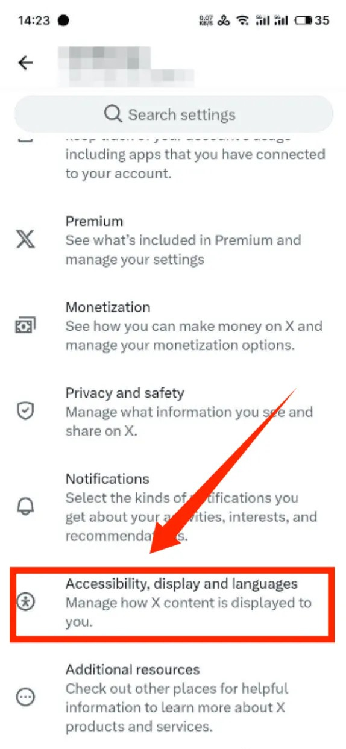Open the Notifications settings entry

point(173,507)
